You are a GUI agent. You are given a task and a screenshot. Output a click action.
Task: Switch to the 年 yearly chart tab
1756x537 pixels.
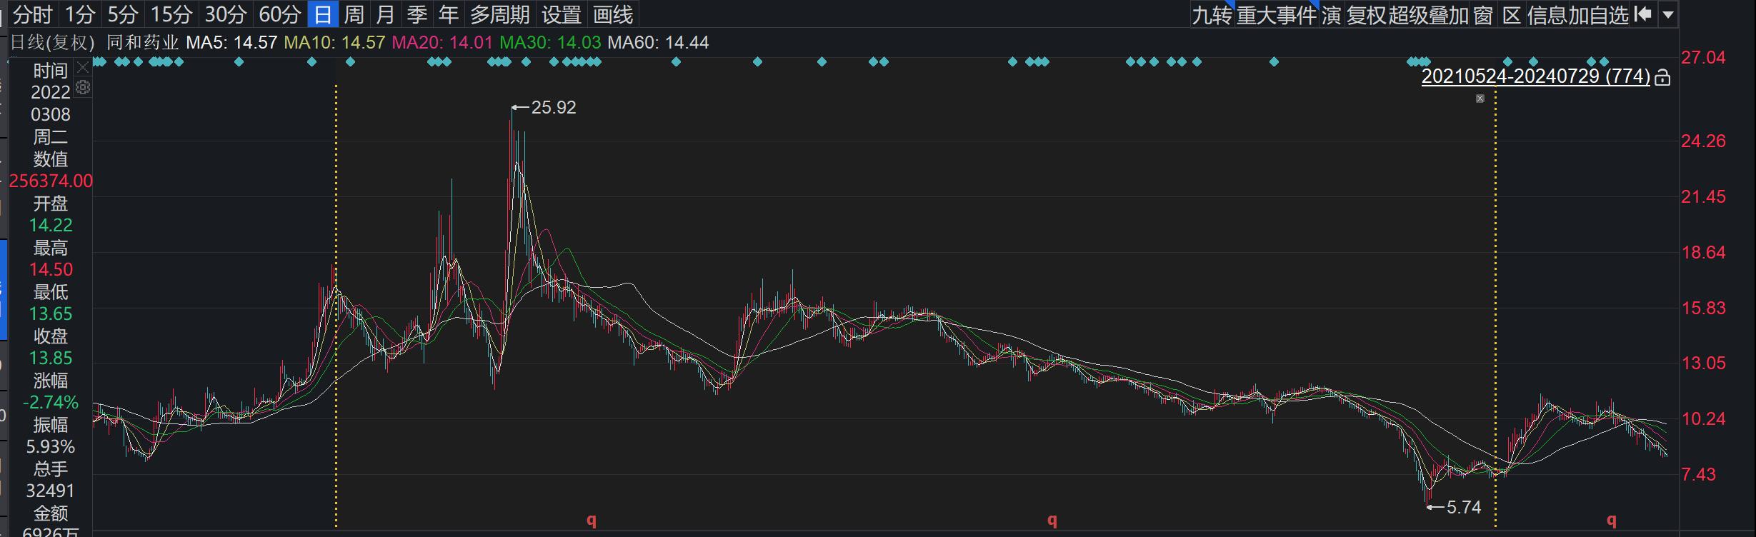pos(448,14)
